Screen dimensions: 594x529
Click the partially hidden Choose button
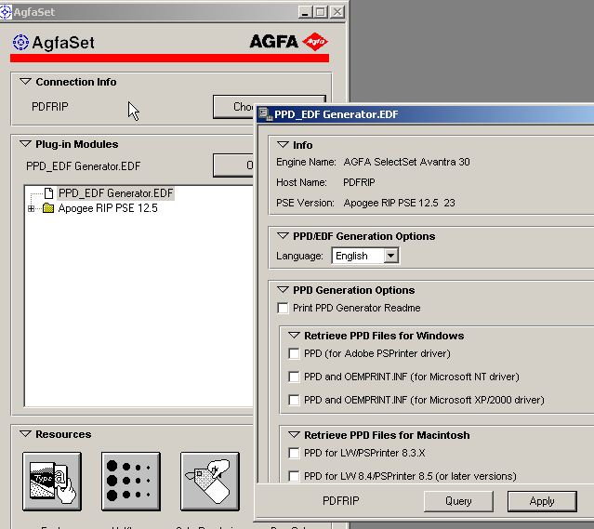[234, 107]
